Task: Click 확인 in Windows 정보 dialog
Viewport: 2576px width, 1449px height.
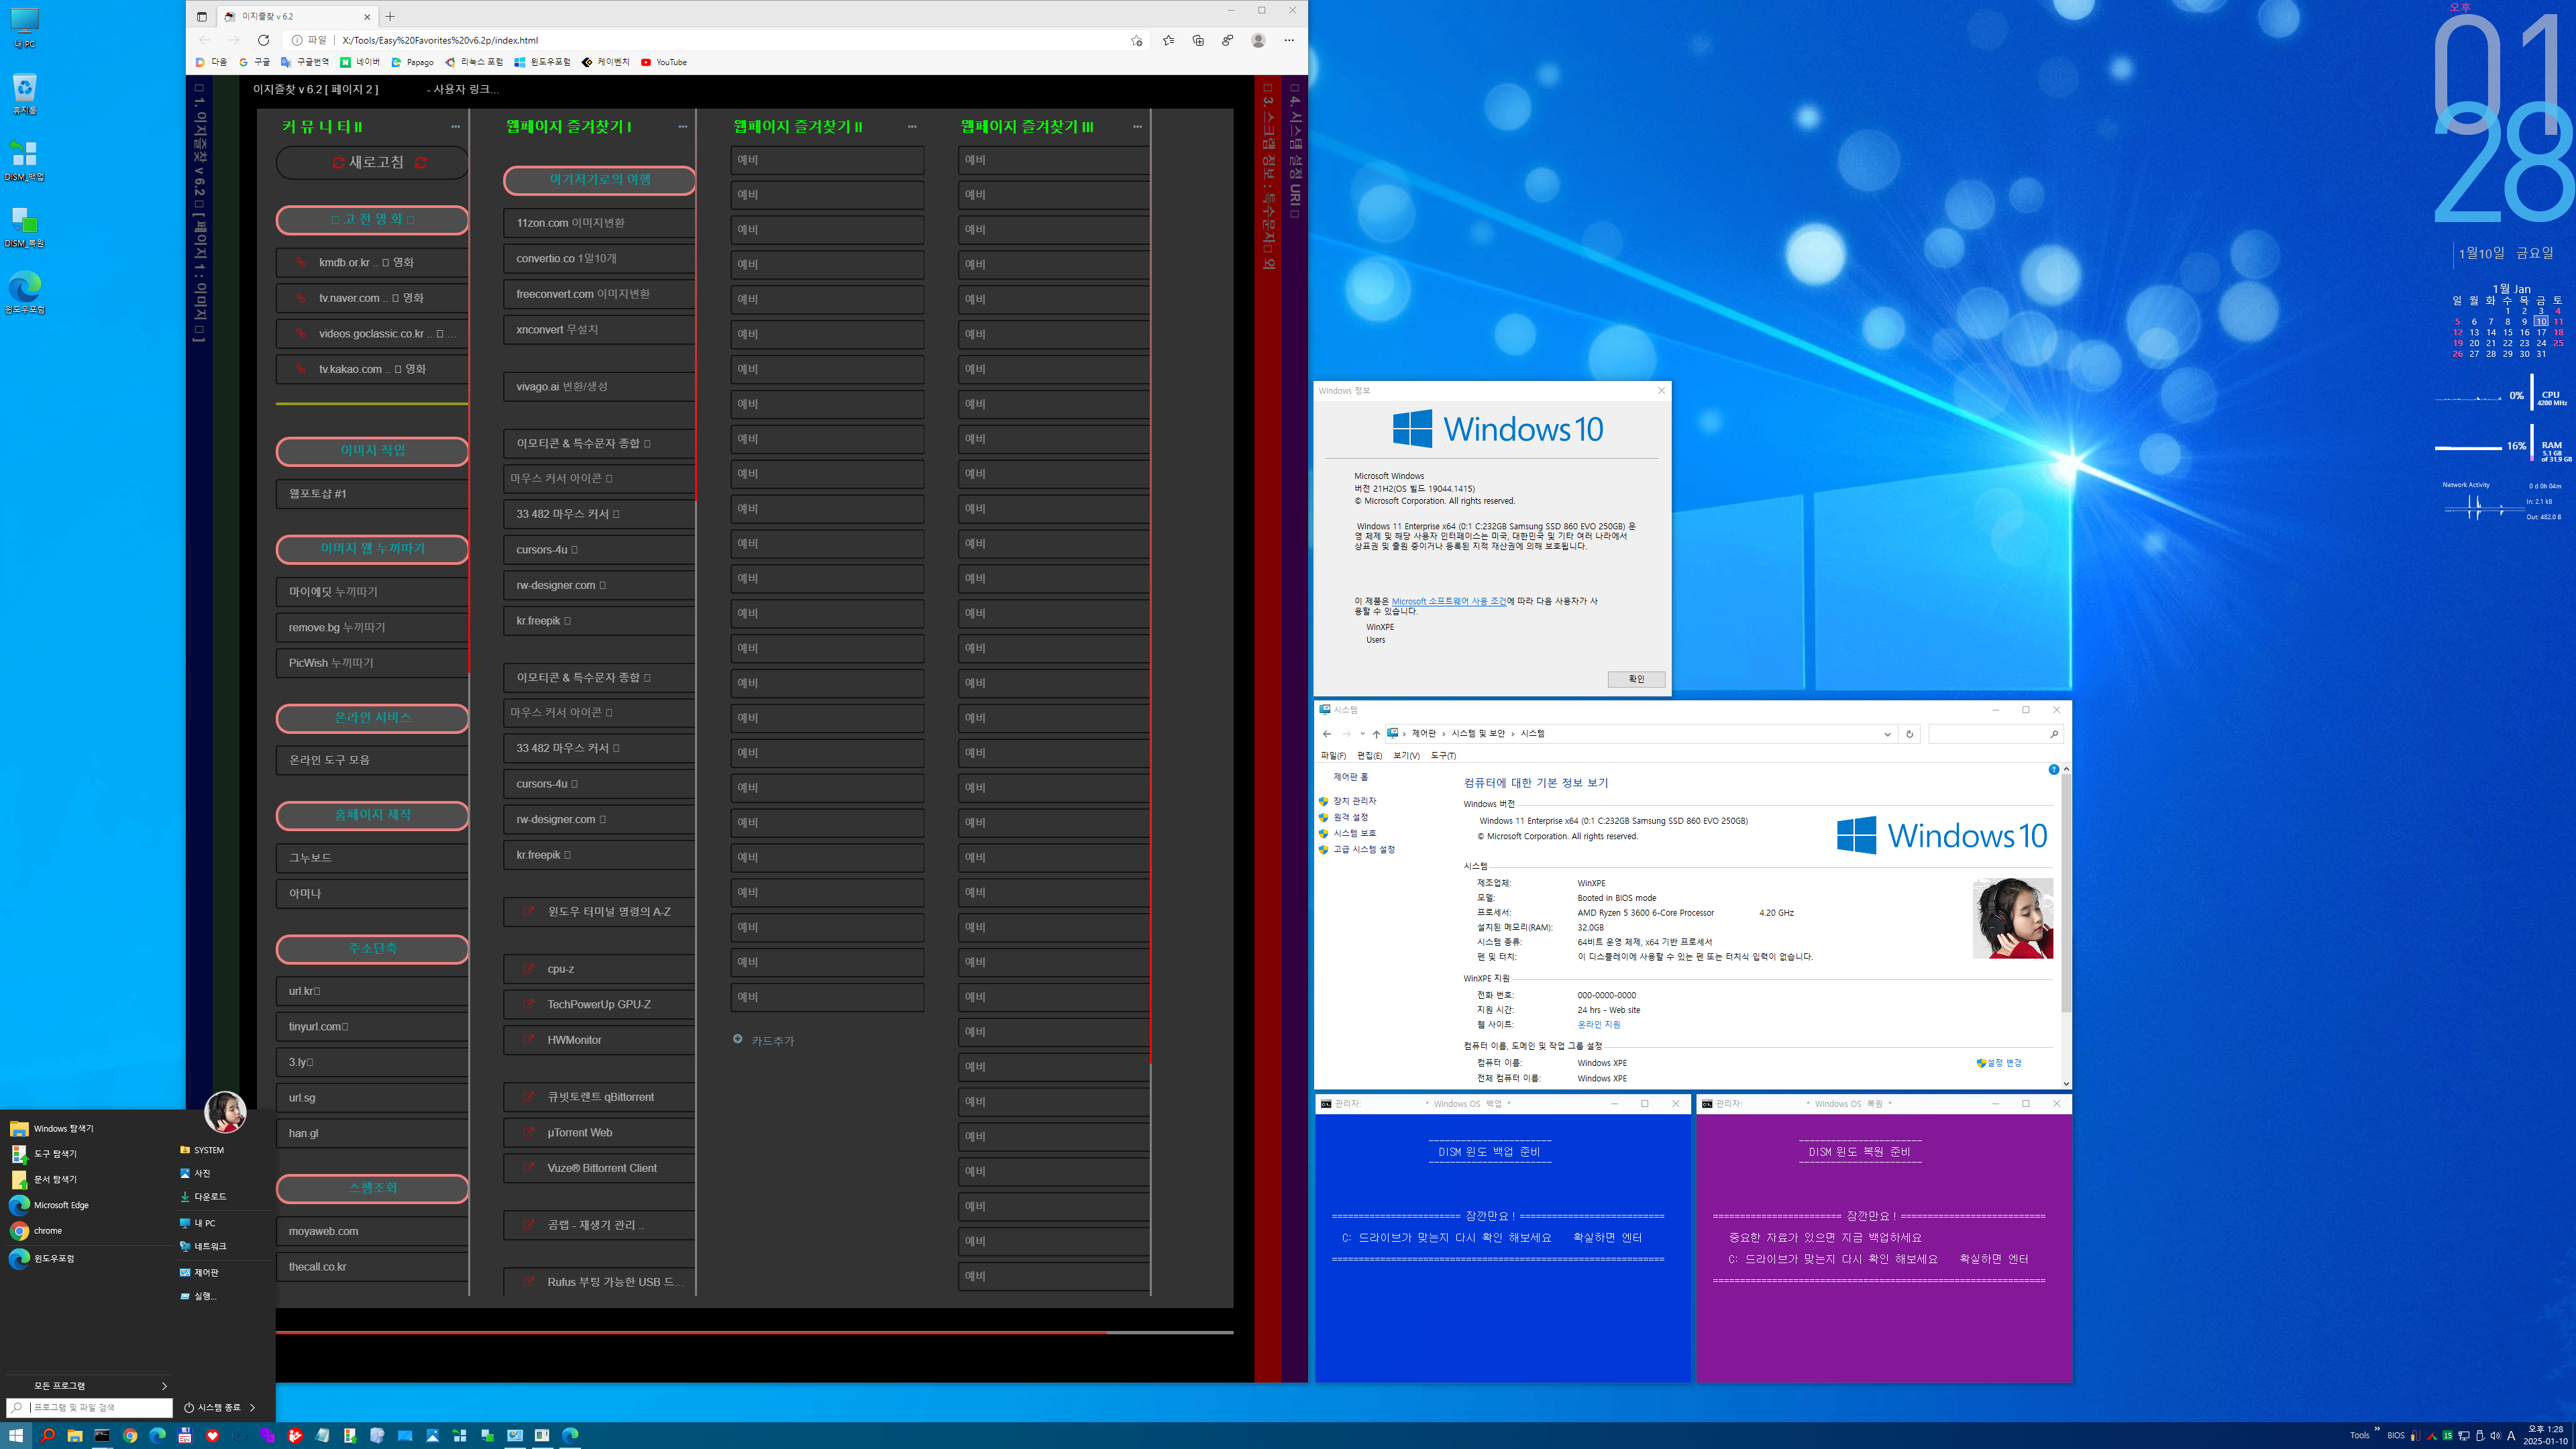Action: [1636, 679]
